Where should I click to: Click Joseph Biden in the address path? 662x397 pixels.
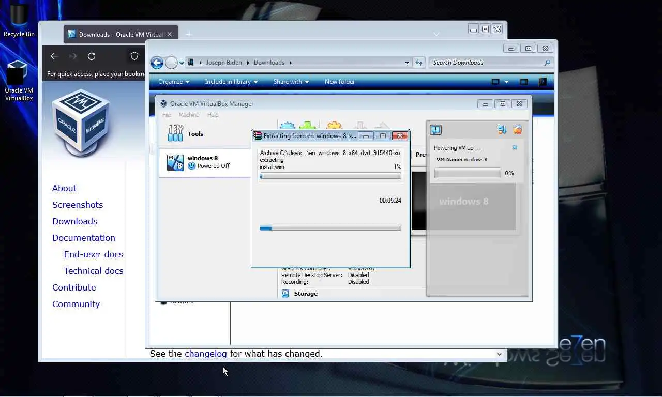coord(224,63)
